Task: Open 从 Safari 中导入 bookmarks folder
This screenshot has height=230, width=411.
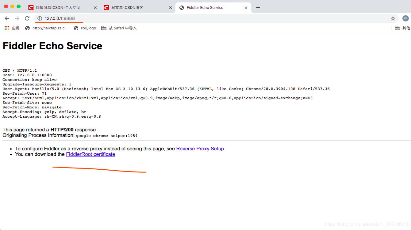Action: coord(119,28)
